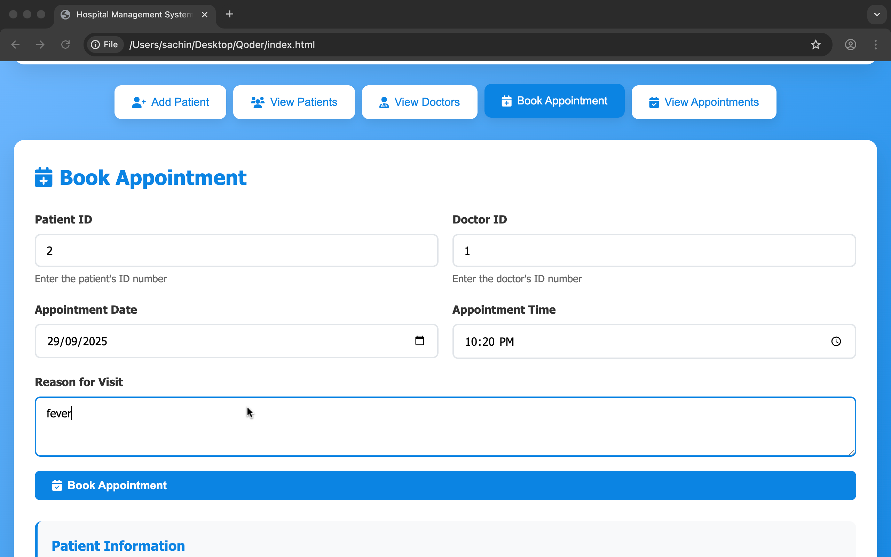891x557 pixels.
Task: Open the View Doctors section
Action: pyautogui.click(x=419, y=102)
